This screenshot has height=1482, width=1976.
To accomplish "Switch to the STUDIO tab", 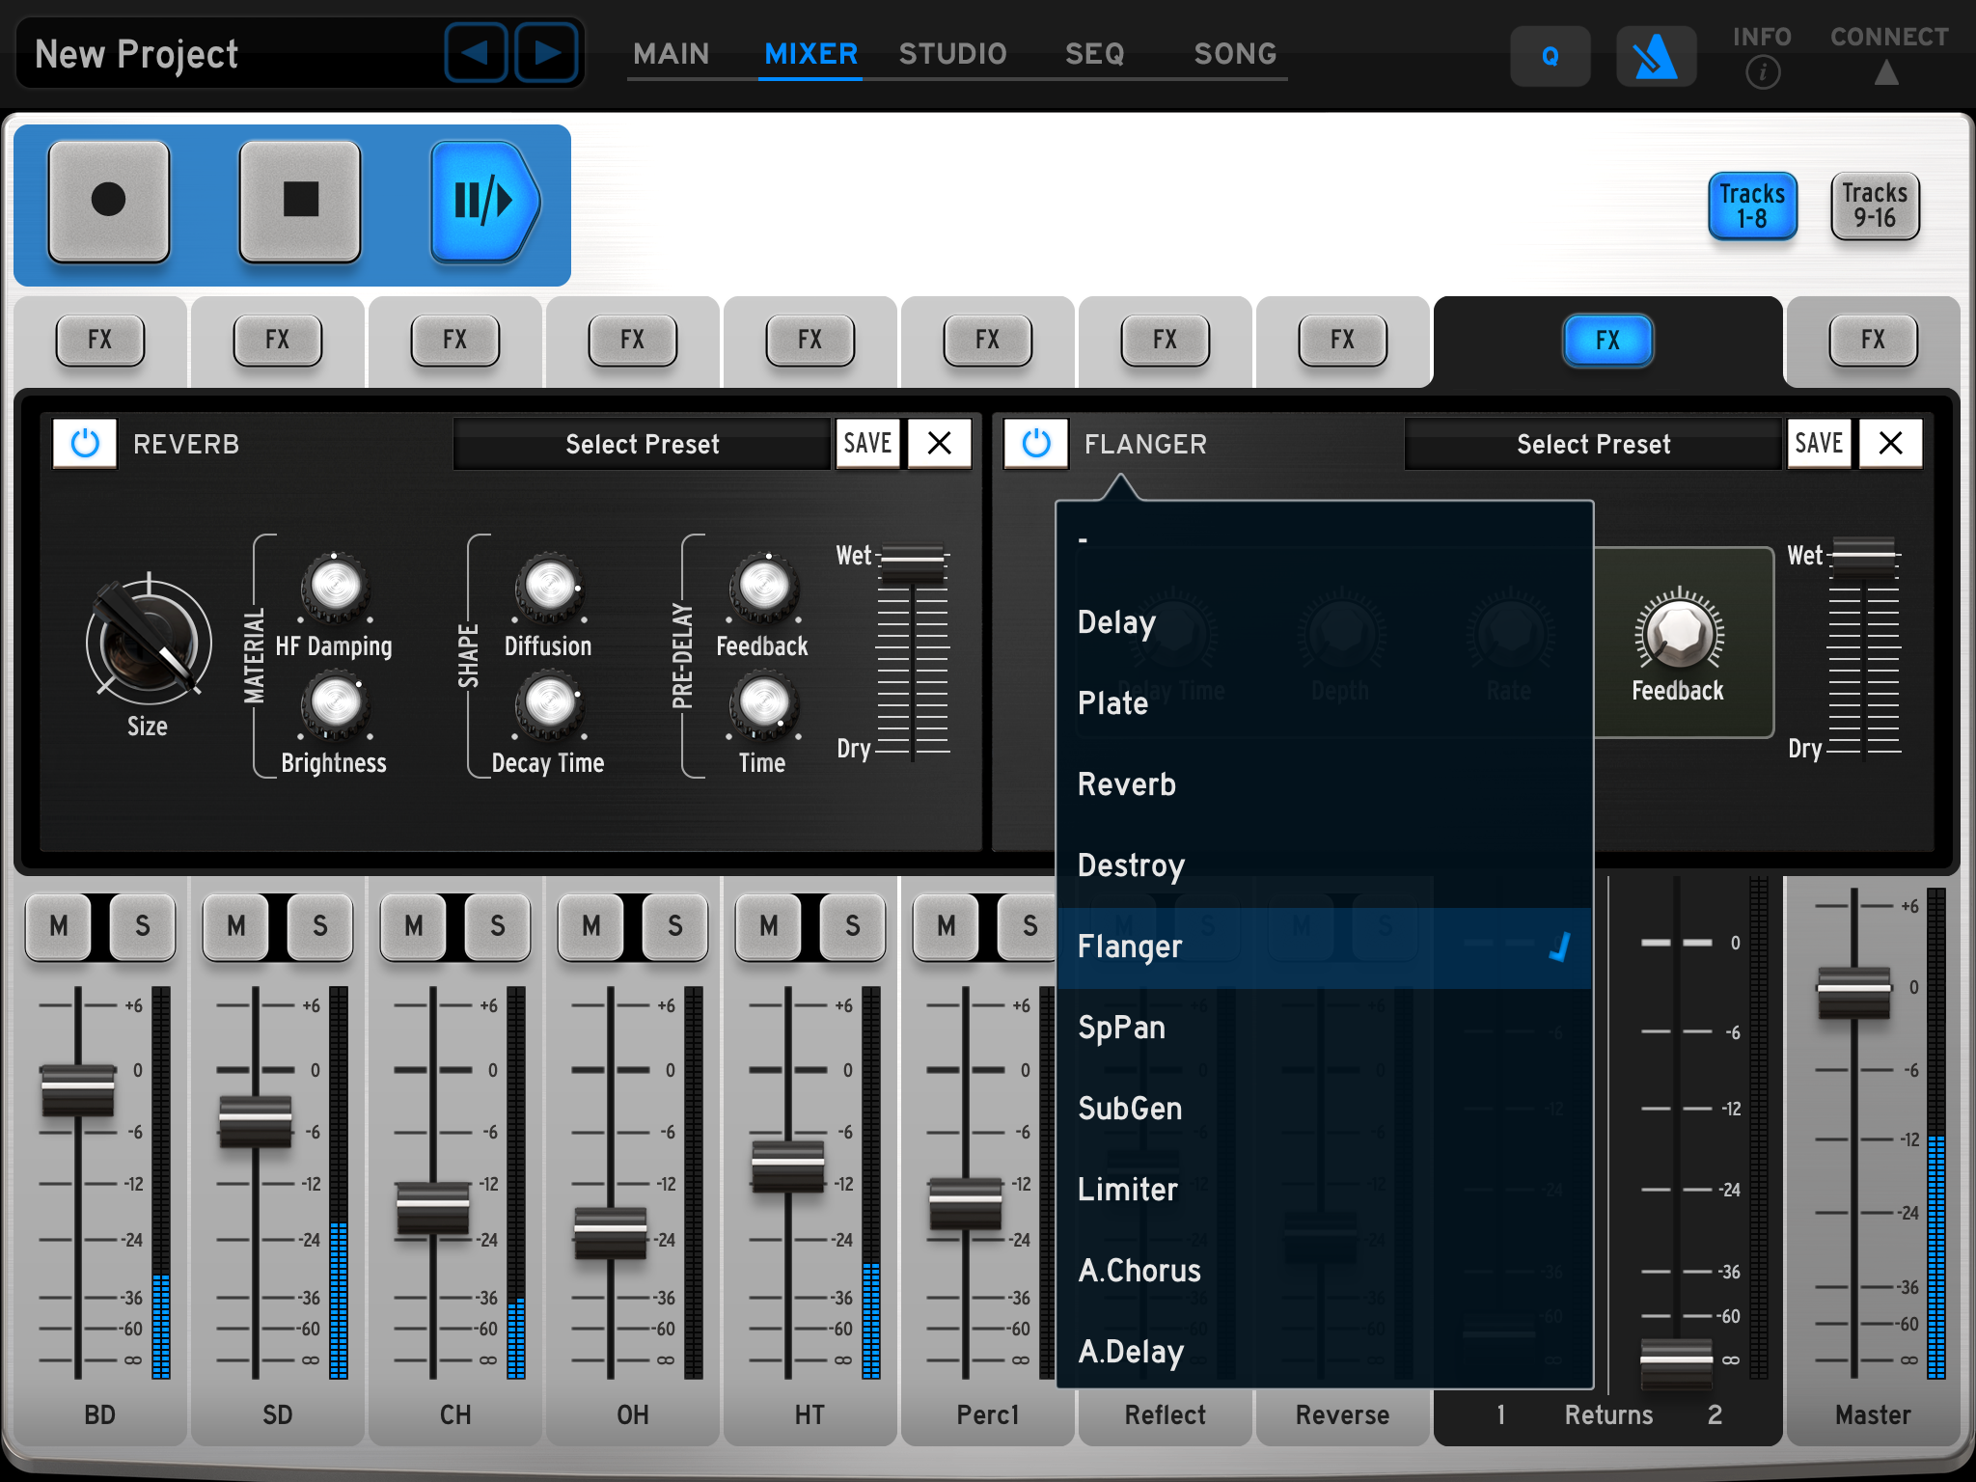I will [x=953, y=54].
